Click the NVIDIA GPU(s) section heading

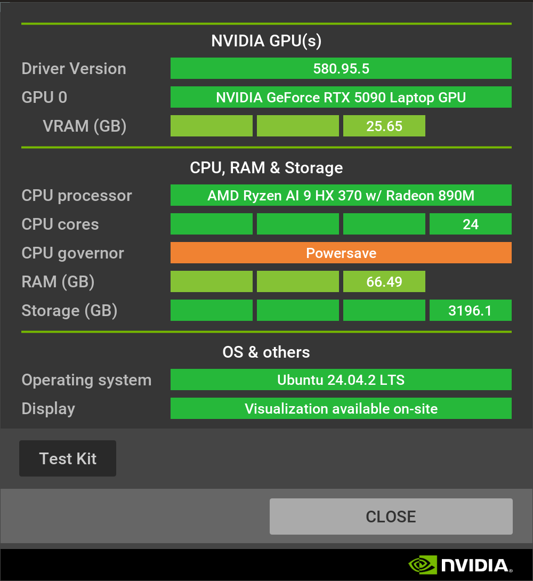pos(266,41)
